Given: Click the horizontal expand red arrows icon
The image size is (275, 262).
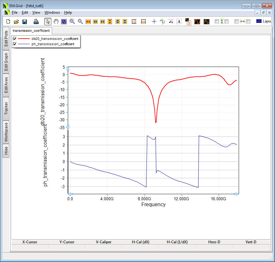Looking at the screenshot, I should click(x=88, y=22).
